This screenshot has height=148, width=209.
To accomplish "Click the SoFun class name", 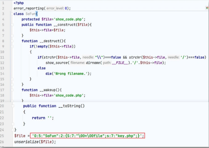I will pyautogui.click(x=31, y=14).
